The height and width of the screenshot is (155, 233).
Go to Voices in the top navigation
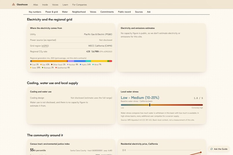tap(55, 5)
